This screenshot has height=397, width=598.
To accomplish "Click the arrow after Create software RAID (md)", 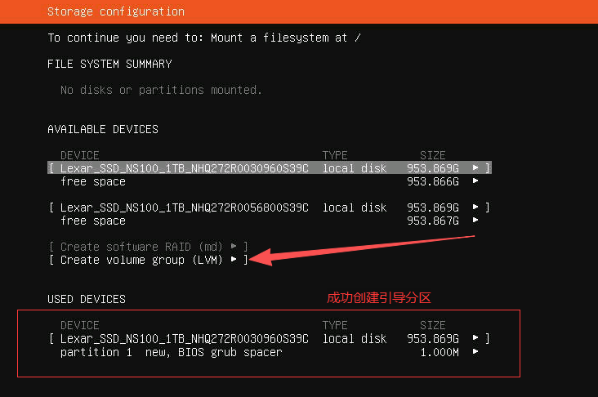I will pos(234,247).
